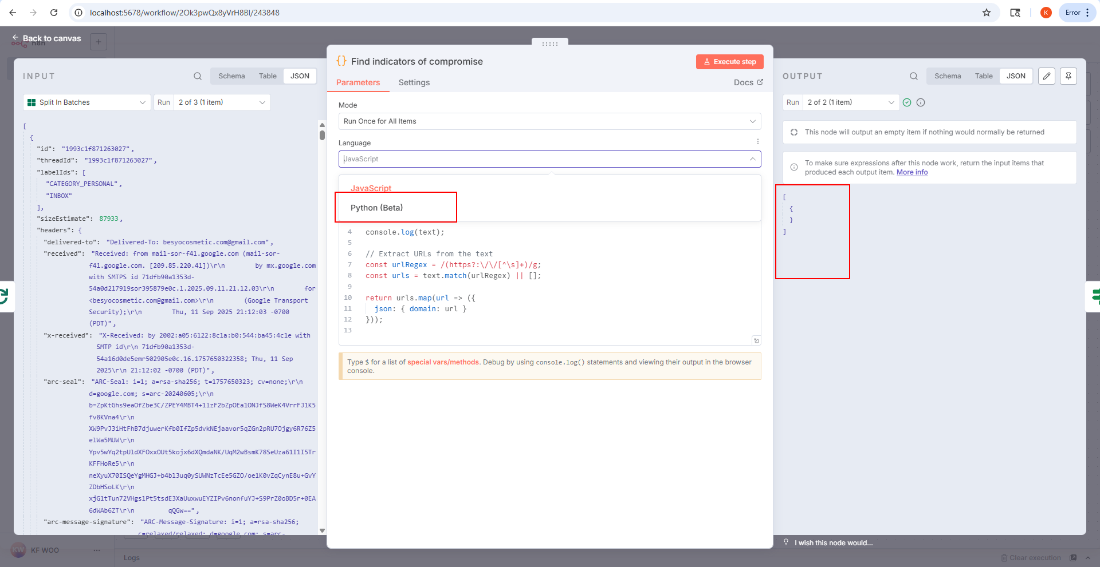Viewport: 1100px width, 567px height.
Task: Select Python (Beta) language option
Action: 377,208
